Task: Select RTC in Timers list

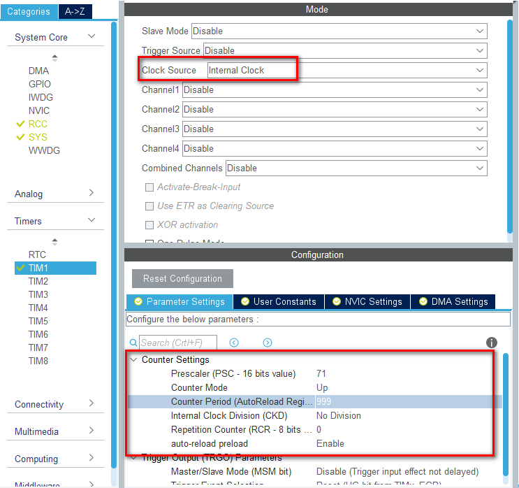Action: pos(37,254)
